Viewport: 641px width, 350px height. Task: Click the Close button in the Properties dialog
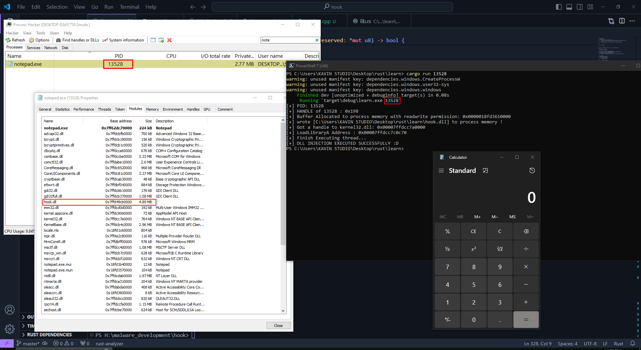coord(278,326)
